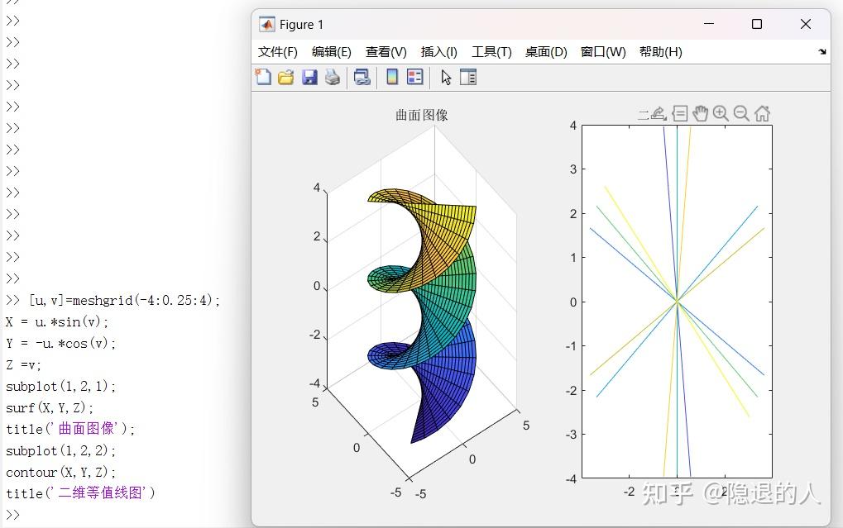
Task: Click the 曲面图像 plot title
Action: [x=422, y=115]
